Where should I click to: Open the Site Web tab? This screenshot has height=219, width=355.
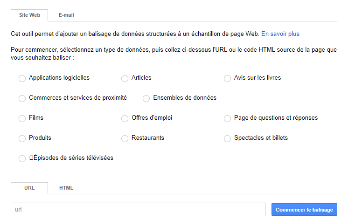coord(29,15)
